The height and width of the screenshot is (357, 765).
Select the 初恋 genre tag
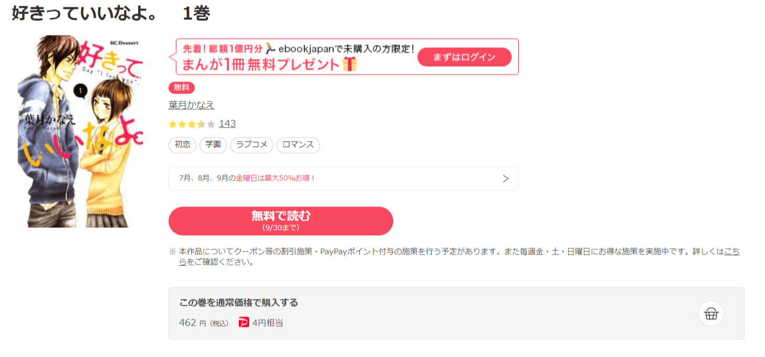click(x=182, y=145)
